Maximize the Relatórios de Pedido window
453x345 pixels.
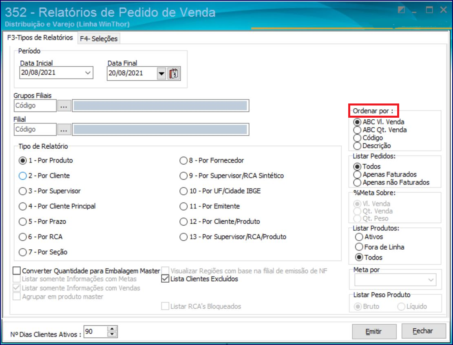pos(429,10)
